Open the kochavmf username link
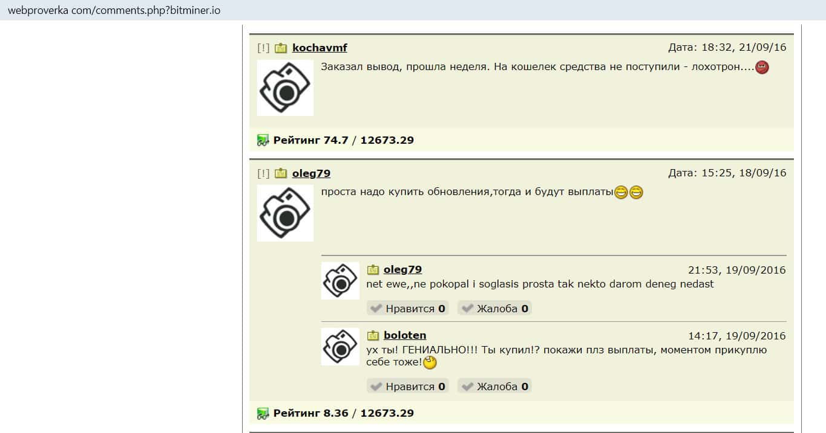Viewport: 826px width, 433px height. (x=320, y=48)
